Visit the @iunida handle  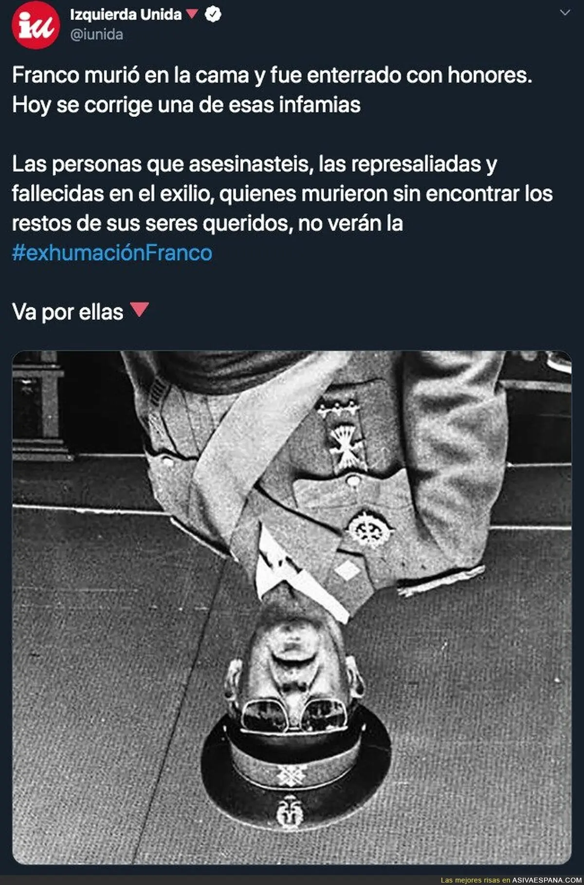pos(96,35)
